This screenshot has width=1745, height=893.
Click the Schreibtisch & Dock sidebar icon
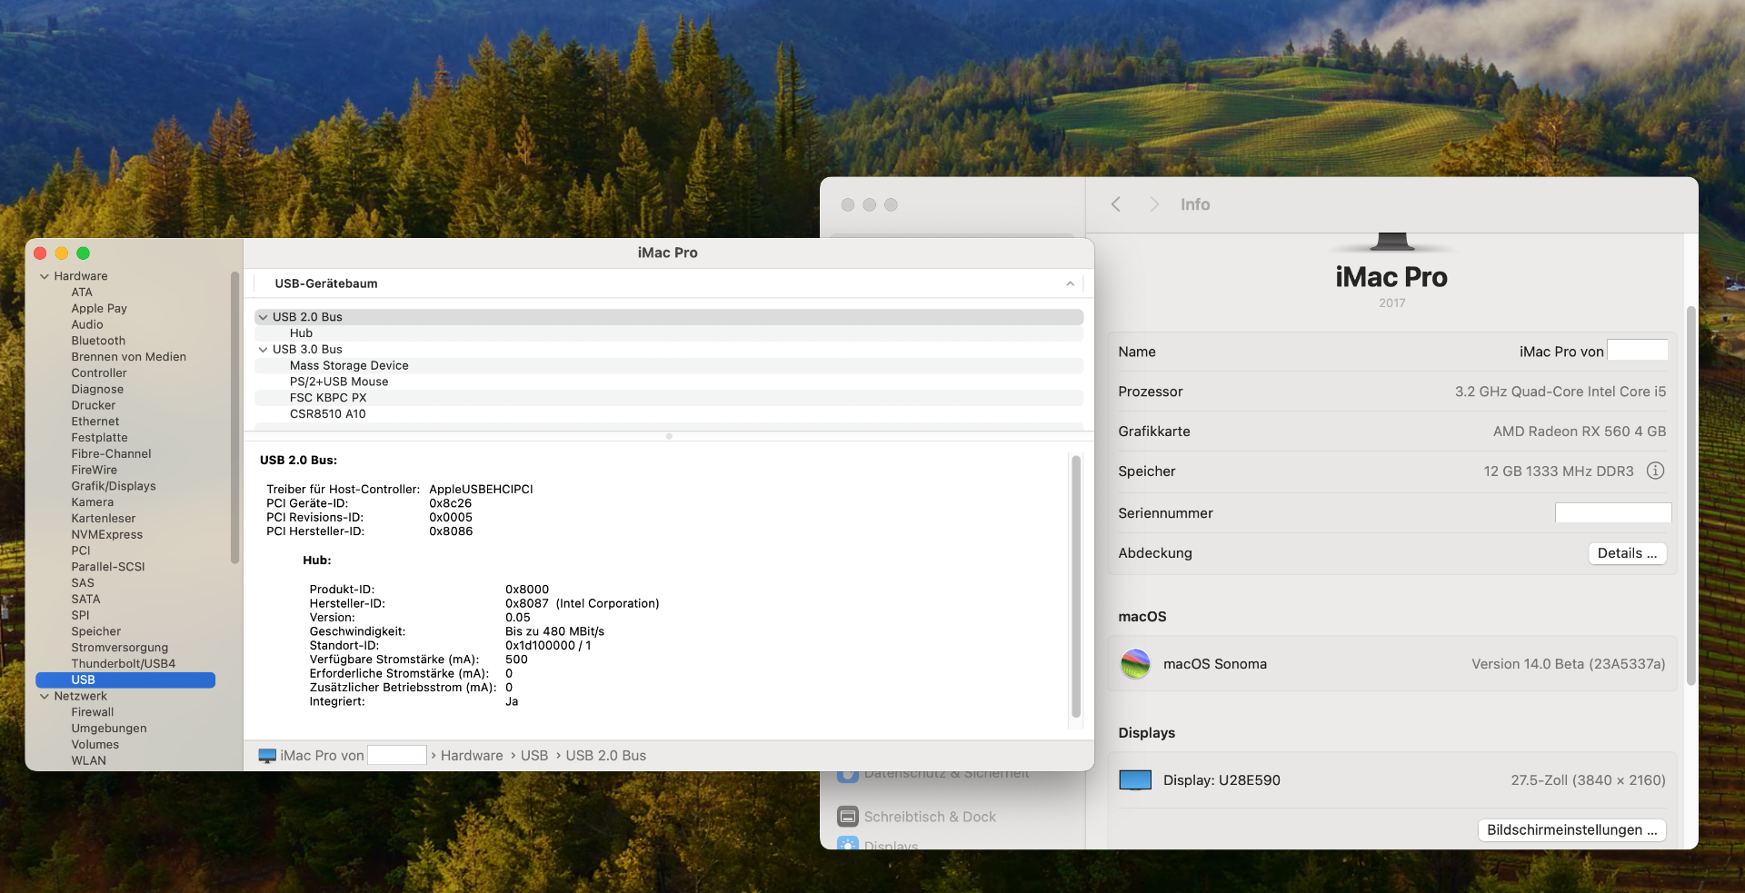pyautogui.click(x=848, y=817)
